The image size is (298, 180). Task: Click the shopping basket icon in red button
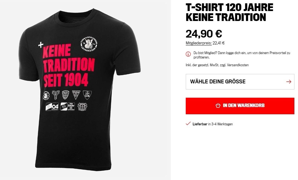[x=218, y=105]
